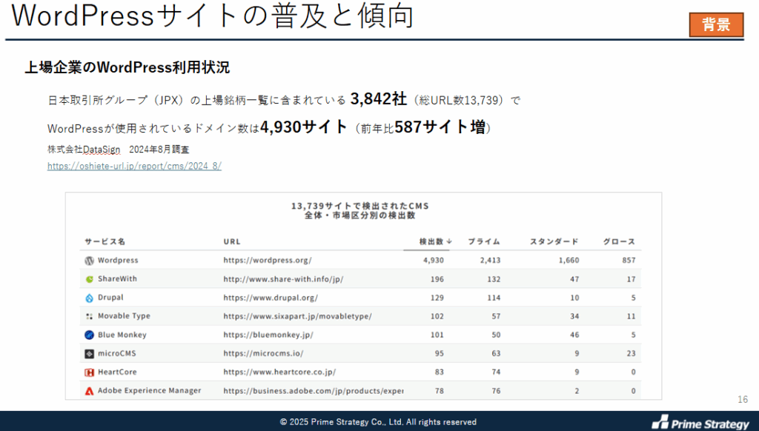Open the business.adobe.com URL
This screenshot has height=431, width=759.
tap(314, 391)
